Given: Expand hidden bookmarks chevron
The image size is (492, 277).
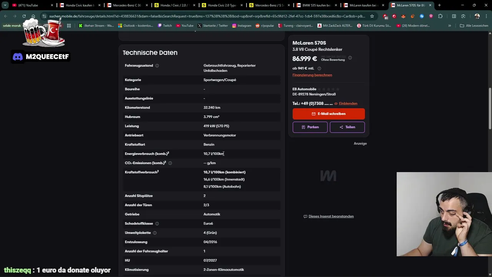Looking at the screenshot, I should pyautogui.click(x=449, y=25).
